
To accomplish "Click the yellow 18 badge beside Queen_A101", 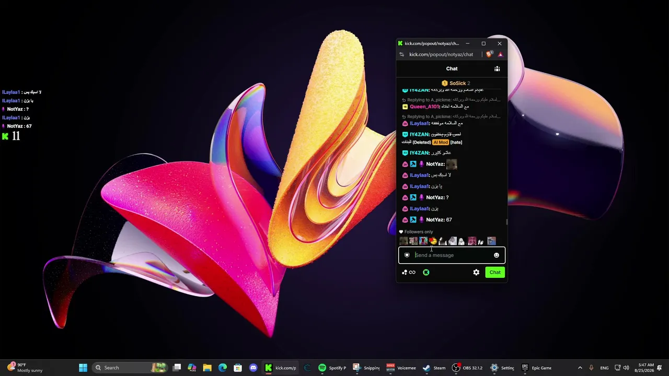I will tap(405, 107).
